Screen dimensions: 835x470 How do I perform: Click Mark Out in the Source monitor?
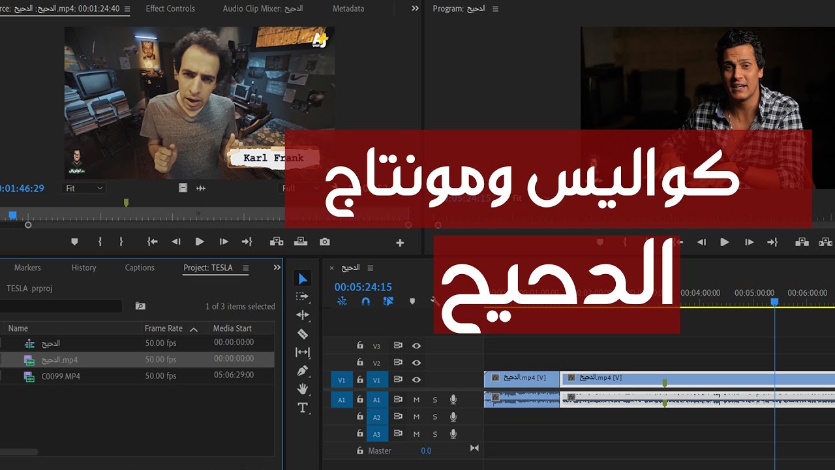coord(121,242)
